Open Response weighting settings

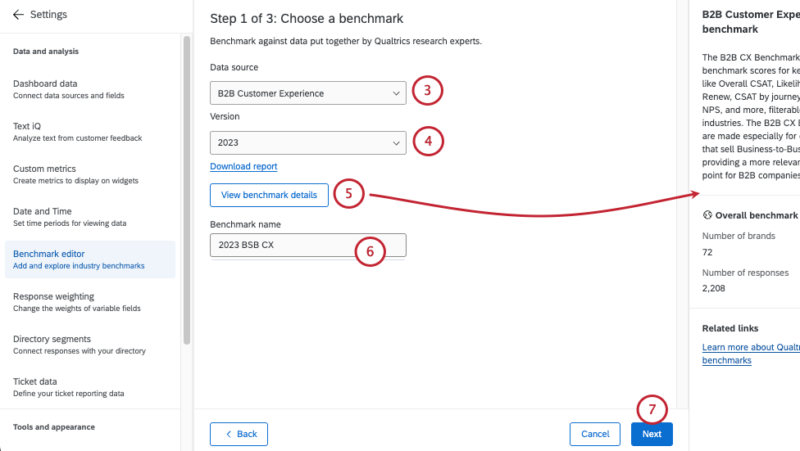(x=53, y=301)
